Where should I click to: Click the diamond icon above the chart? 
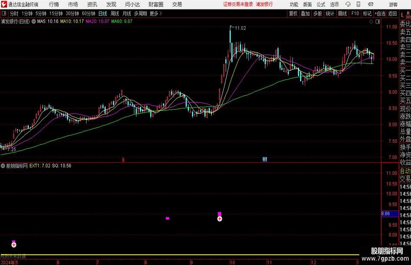pyautogui.click(x=371, y=22)
